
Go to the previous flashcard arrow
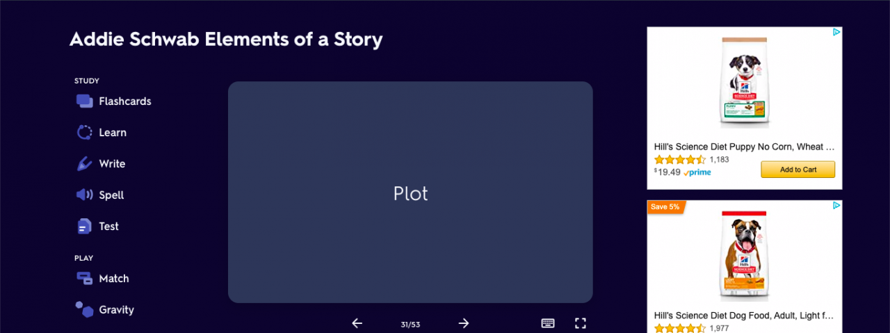357,323
